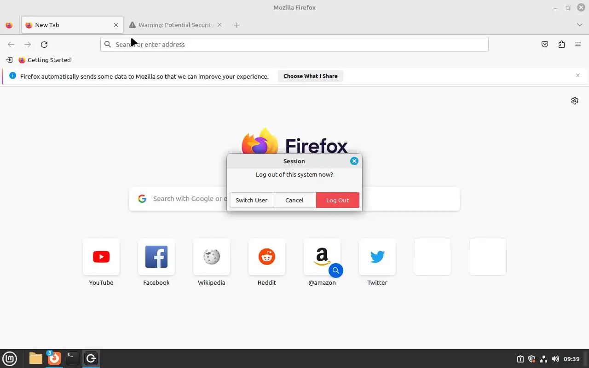Go forward one page
The width and height of the screenshot is (589, 368).
tap(28, 45)
